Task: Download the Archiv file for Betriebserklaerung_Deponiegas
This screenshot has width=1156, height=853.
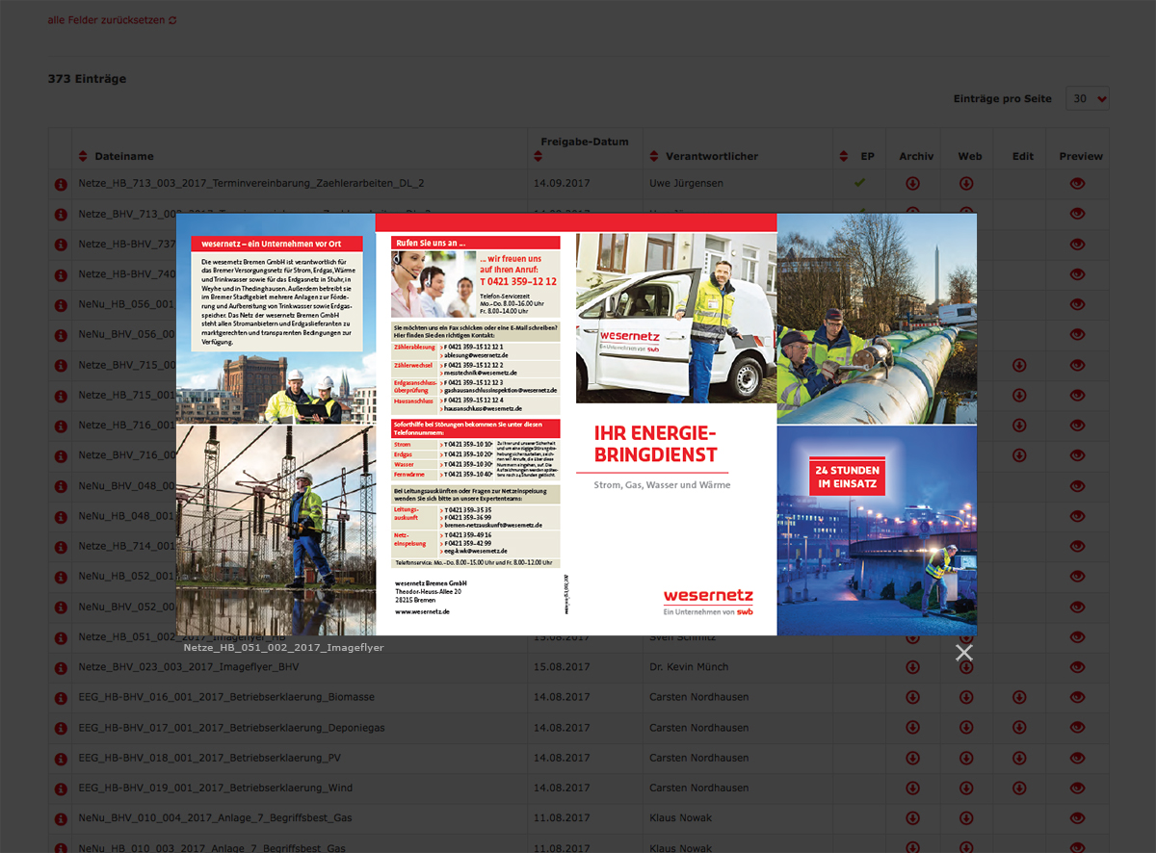Action: tap(913, 728)
